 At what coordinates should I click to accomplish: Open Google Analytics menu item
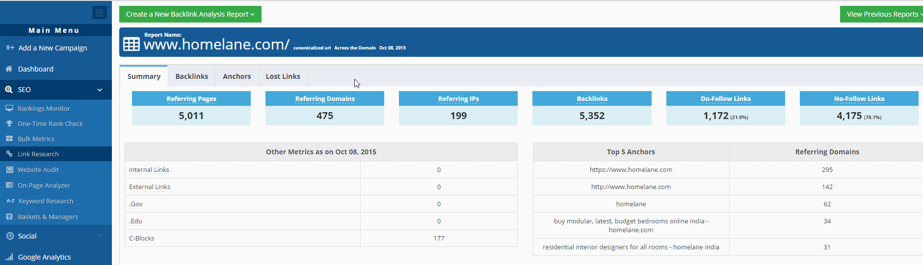tap(44, 257)
